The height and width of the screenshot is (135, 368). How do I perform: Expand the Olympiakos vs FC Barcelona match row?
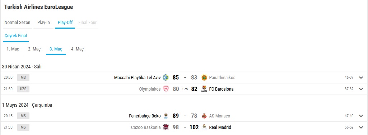coord(361,89)
